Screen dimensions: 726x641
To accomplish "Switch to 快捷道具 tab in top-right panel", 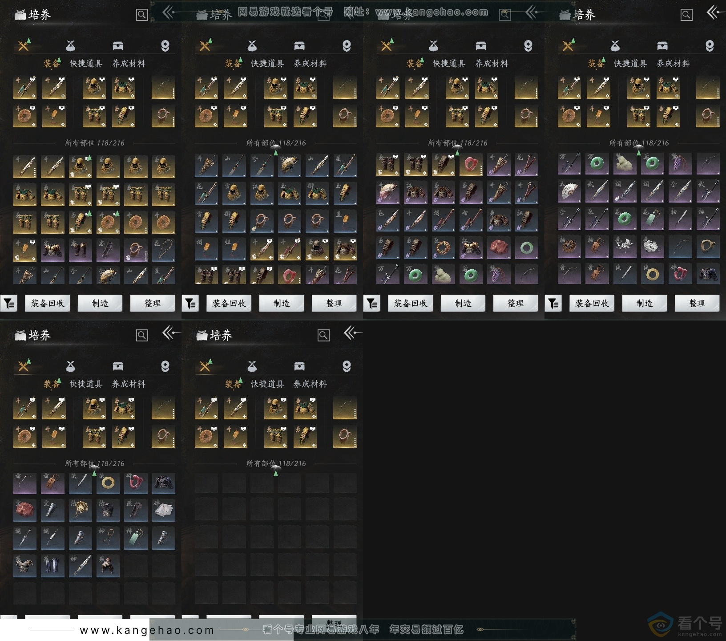I will (x=630, y=64).
